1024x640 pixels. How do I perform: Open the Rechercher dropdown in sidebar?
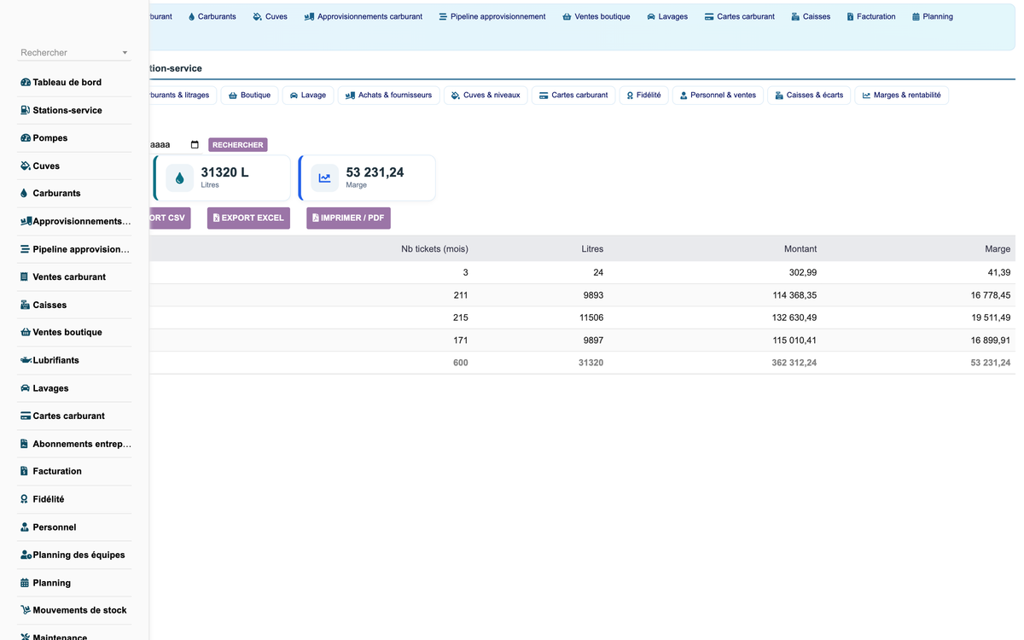click(75, 53)
